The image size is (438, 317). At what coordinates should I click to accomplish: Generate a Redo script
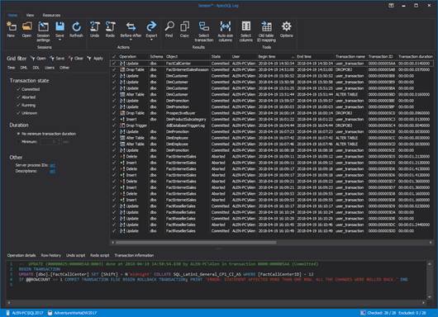click(111, 29)
